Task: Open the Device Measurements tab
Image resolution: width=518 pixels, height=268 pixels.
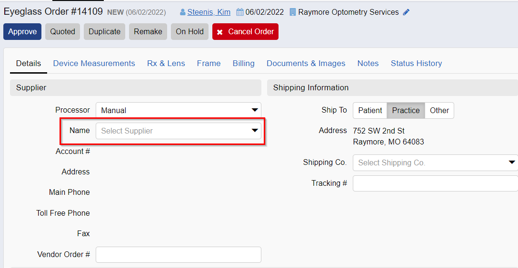Action: (x=94, y=63)
